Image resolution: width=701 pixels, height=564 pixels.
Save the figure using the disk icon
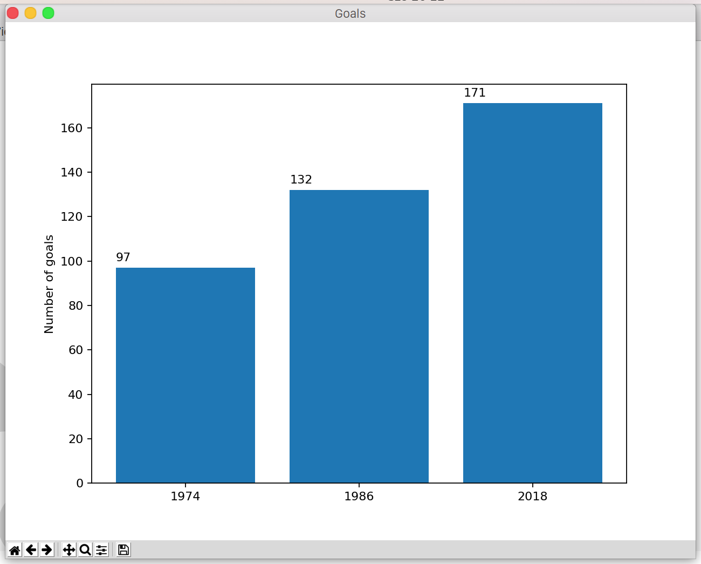click(122, 549)
